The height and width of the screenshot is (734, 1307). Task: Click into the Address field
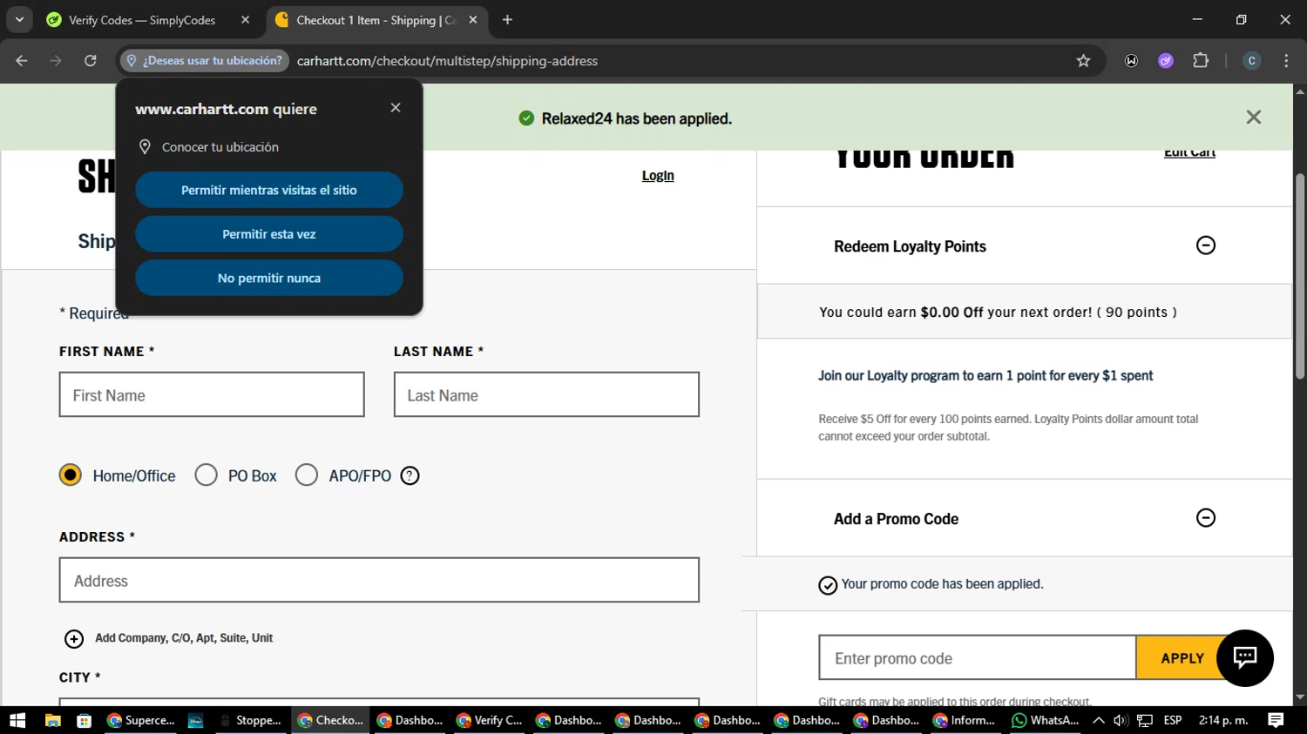pyautogui.click(x=379, y=580)
